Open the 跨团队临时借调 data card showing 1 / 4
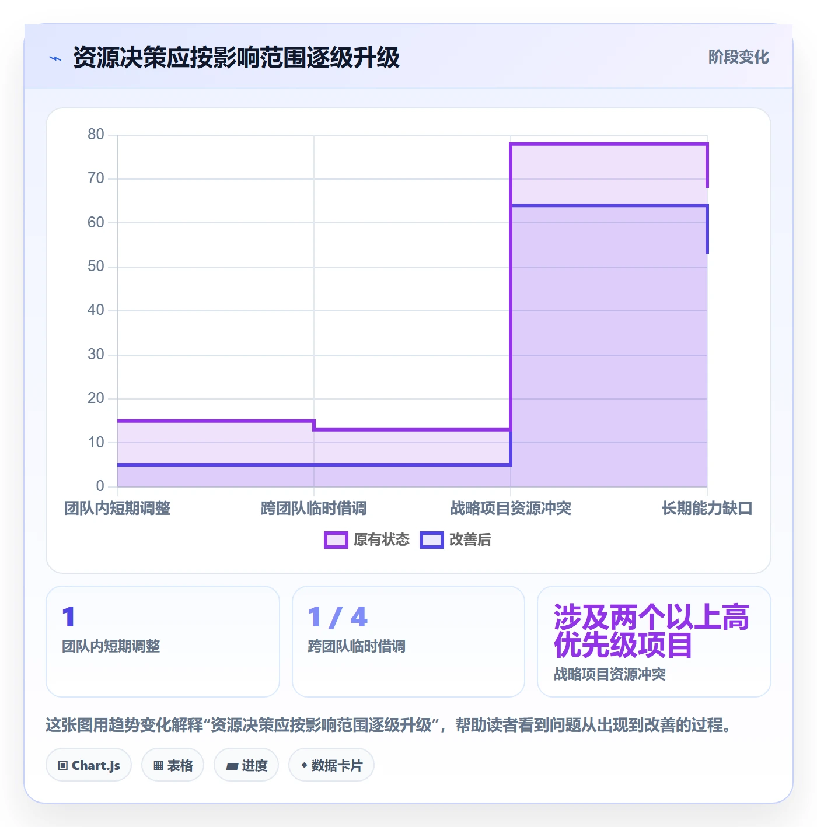The image size is (817, 827). point(408,642)
